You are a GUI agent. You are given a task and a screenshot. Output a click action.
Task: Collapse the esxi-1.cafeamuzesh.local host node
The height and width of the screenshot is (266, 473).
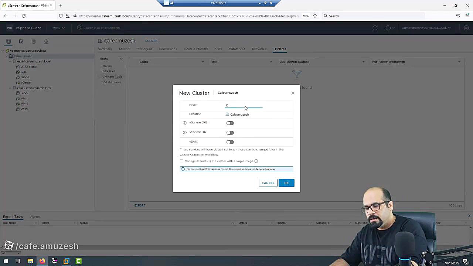[x=10, y=61]
